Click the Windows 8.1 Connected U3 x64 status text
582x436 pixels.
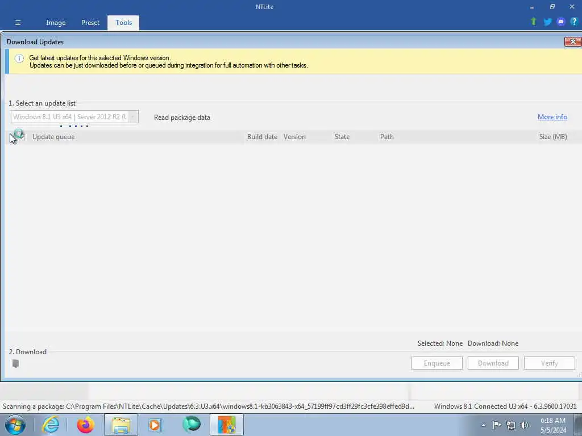pyautogui.click(x=505, y=406)
